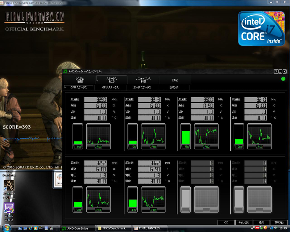Click the CPU4 frequency value 3242

(x=95, y=163)
